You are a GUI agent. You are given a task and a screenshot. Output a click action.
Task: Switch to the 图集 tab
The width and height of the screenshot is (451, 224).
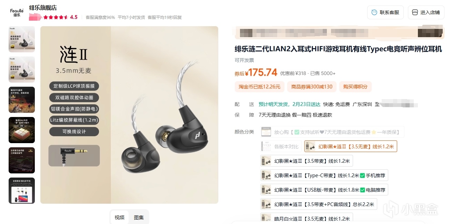(139, 217)
